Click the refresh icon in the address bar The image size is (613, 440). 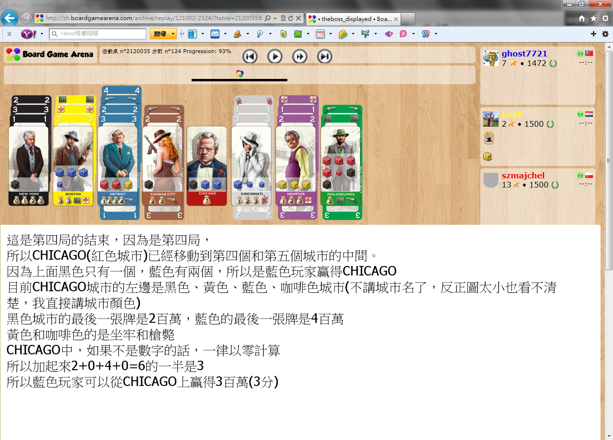290,18
